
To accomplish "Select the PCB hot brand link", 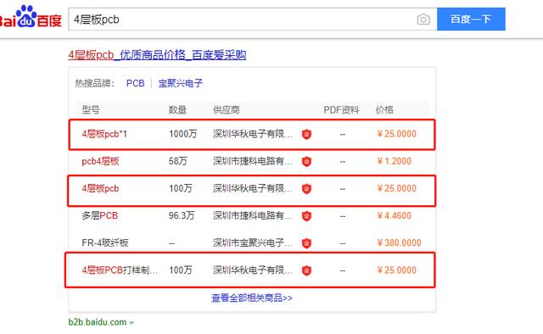I will [x=136, y=83].
